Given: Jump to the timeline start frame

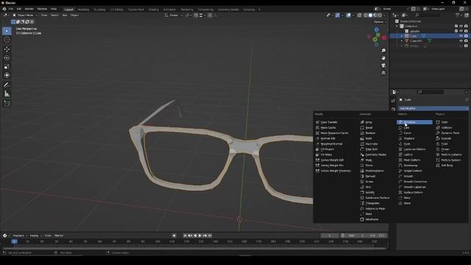Looking at the screenshot, I should pos(185,236).
